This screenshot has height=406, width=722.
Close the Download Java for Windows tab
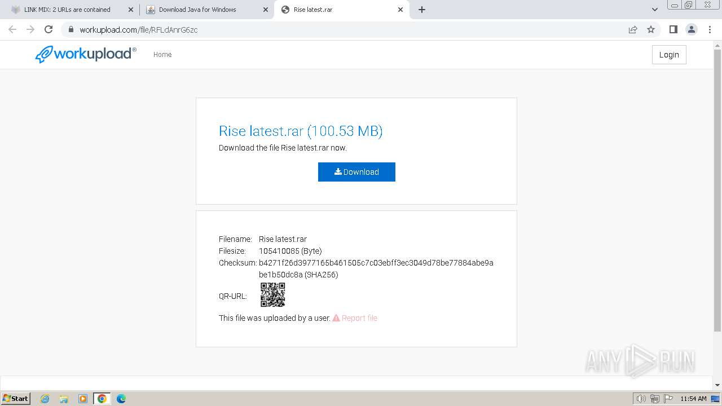[265, 10]
